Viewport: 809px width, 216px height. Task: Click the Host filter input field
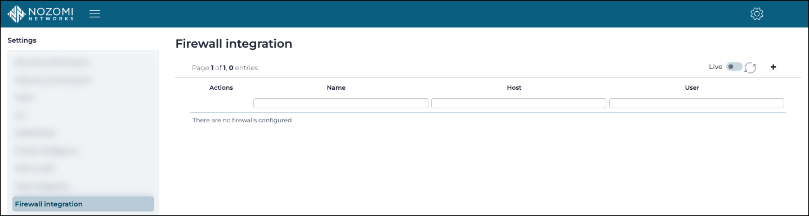tap(519, 103)
